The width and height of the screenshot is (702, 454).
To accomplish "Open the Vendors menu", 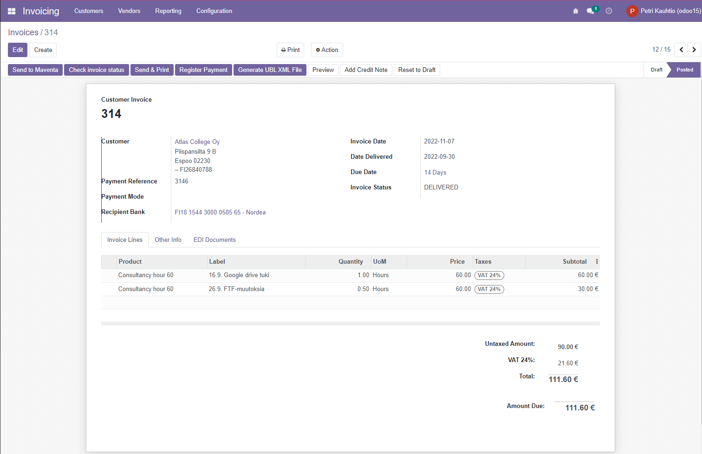I will (129, 11).
